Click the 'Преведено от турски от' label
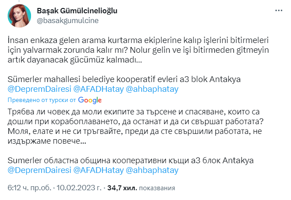 (x=43, y=100)
